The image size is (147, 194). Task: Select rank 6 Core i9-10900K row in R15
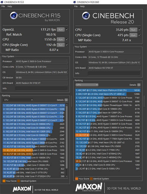pyautogui.click(x=34, y=124)
